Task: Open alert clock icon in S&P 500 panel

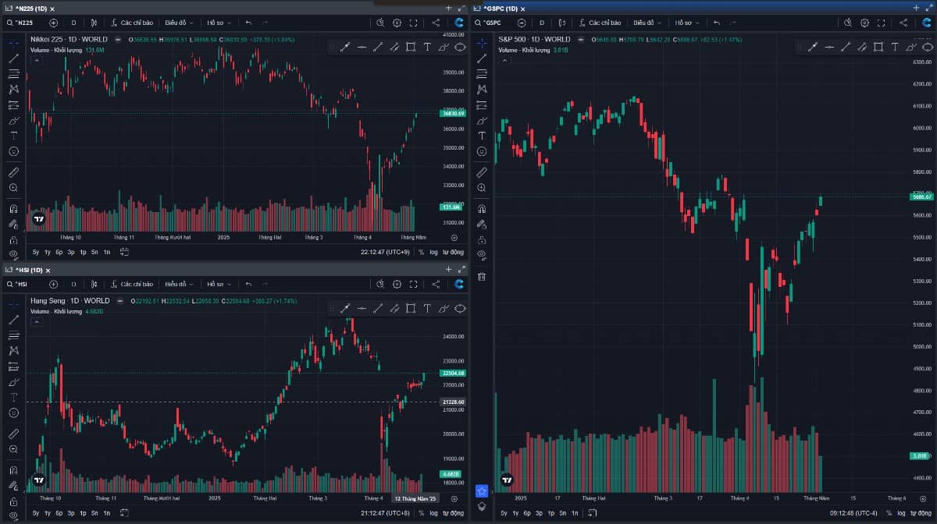Action: click(x=850, y=23)
